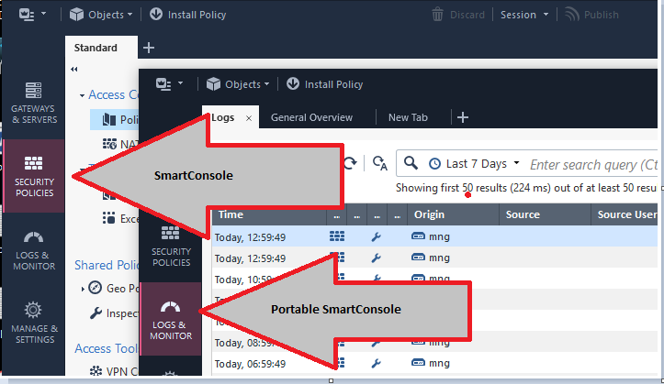Viewport: 664px width, 384px height.
Task: Refresh the log results
Action: [350, 163]
